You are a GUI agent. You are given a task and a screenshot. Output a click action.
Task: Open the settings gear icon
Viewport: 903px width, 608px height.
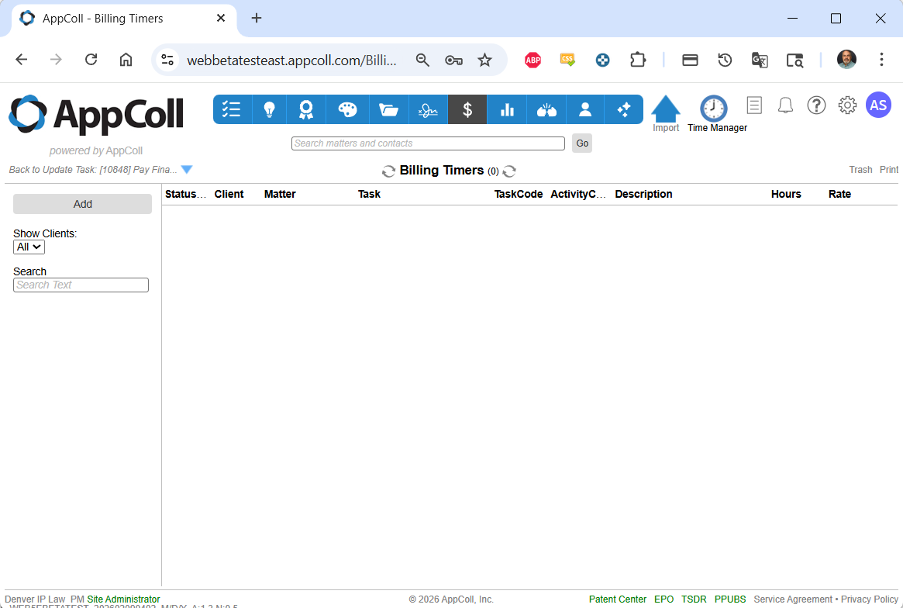click(847, 105)
